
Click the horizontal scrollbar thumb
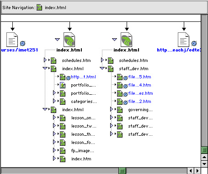coord(122,171)
